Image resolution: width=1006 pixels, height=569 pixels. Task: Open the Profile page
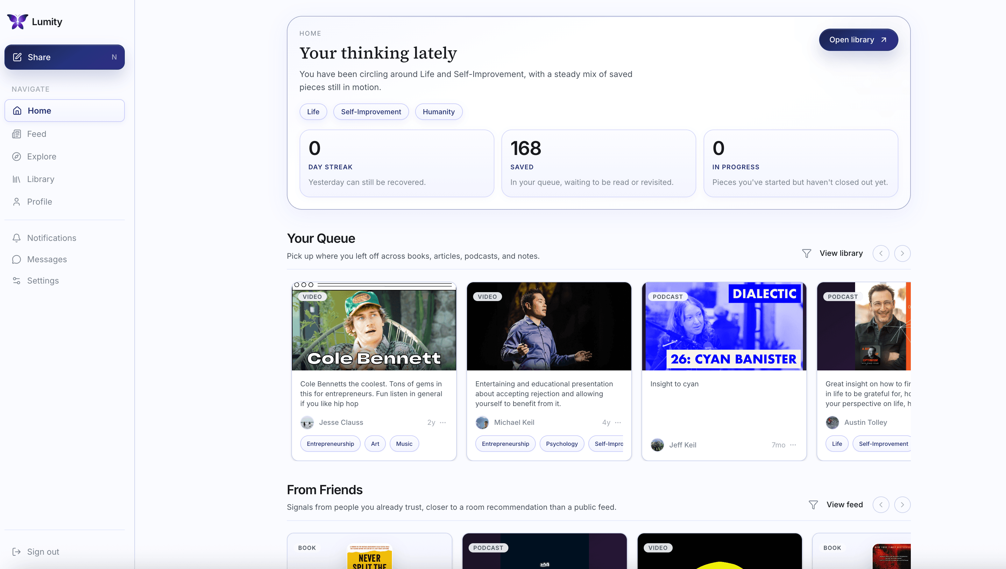coord(65,202)
